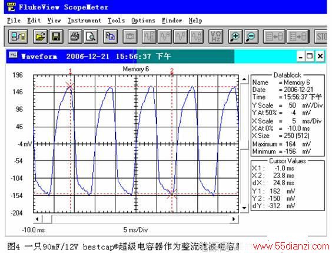Open the Tools menu
The height and width of the screenshot is (253, 332).
pos(116,21)
